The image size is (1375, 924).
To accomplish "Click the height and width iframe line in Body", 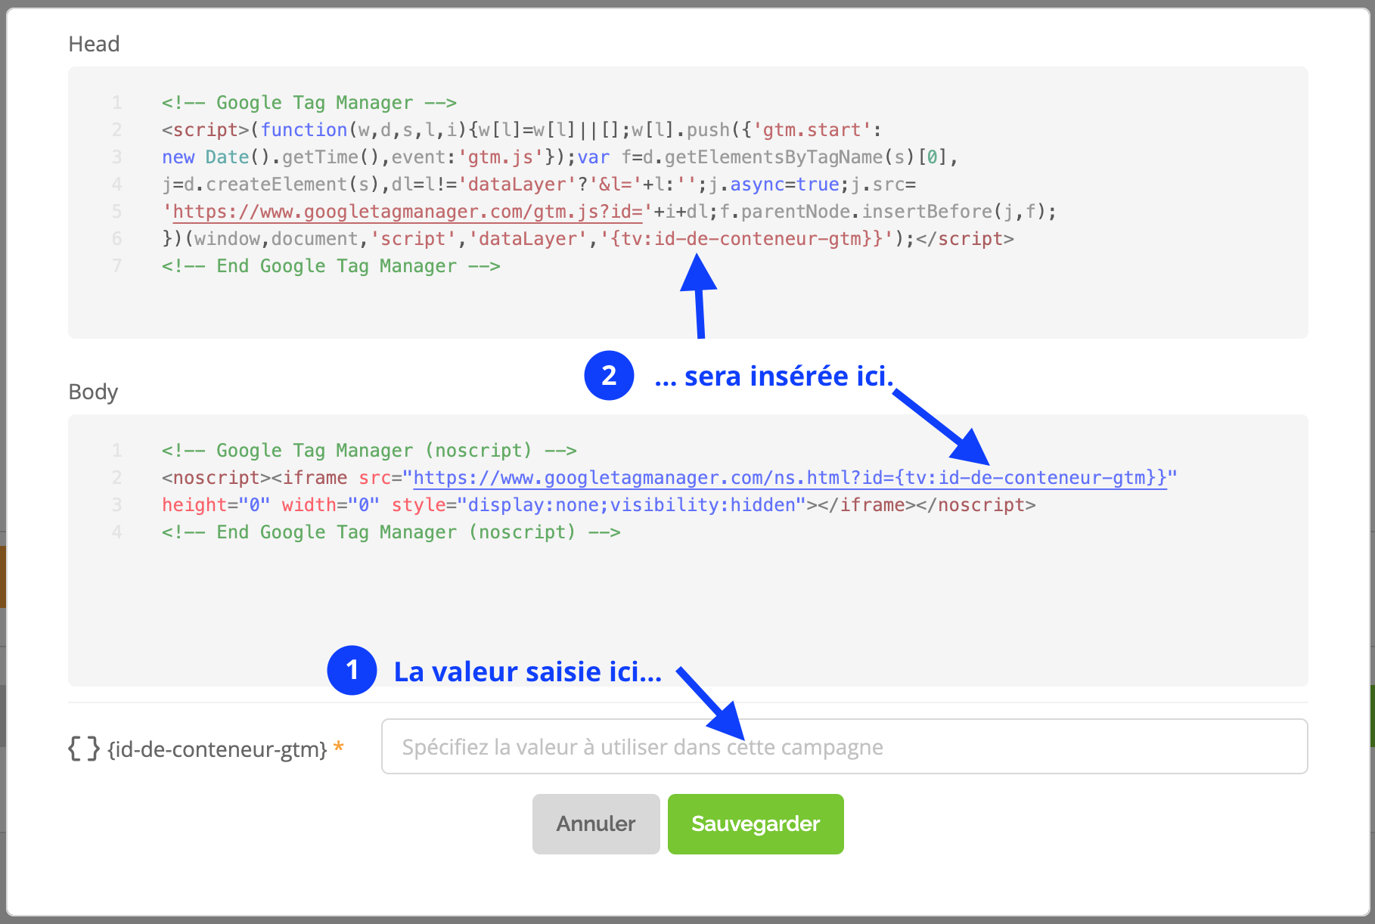I will coord(598,505).
